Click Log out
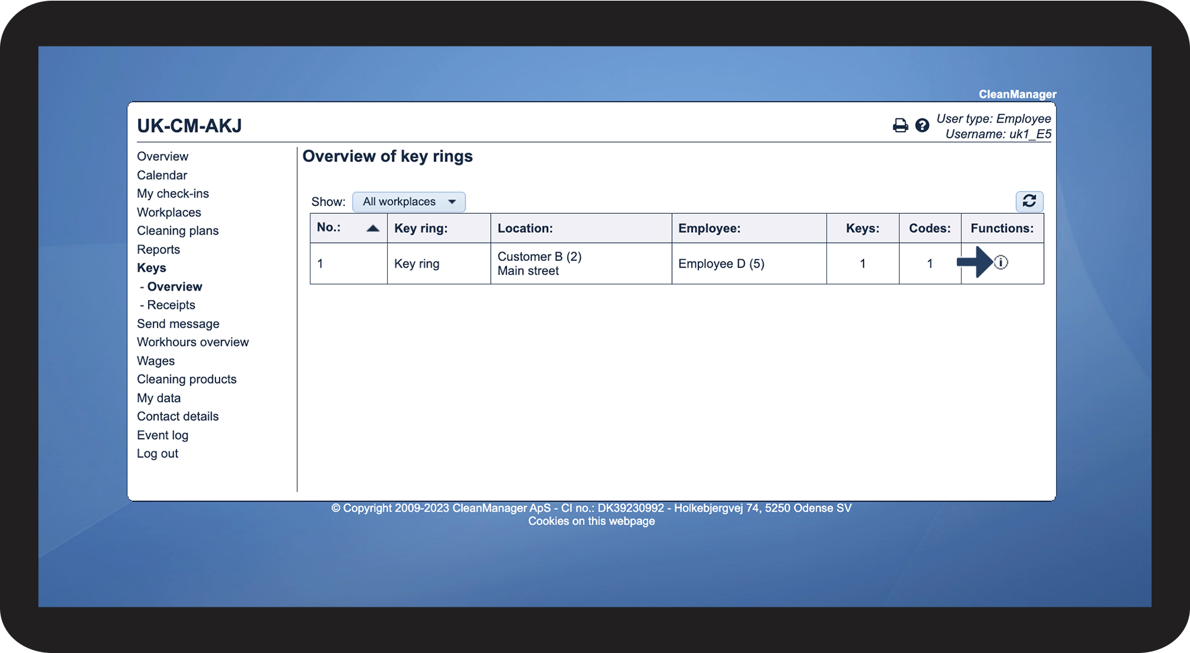 pyautogui.click(x=158, y=454)
